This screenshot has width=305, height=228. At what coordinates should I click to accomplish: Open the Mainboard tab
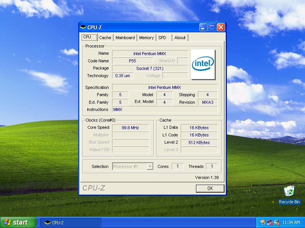tap(125, 38)
